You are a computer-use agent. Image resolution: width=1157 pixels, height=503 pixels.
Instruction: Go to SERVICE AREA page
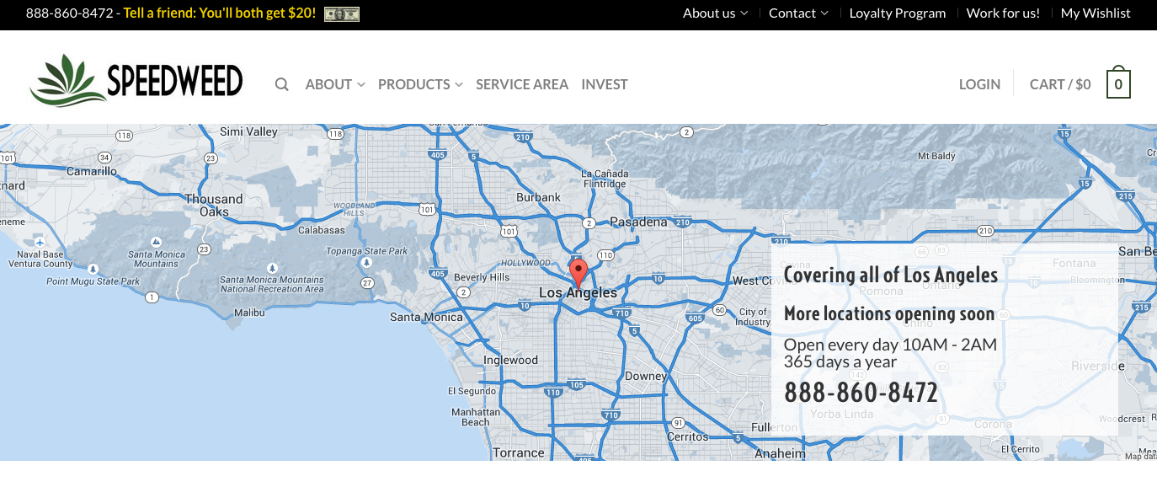(522, 84)
